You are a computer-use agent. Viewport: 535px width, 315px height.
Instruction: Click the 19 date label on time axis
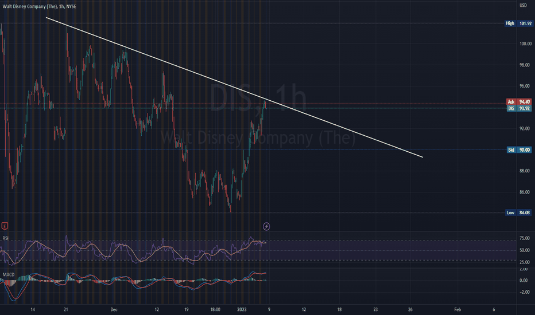(187, 309)
